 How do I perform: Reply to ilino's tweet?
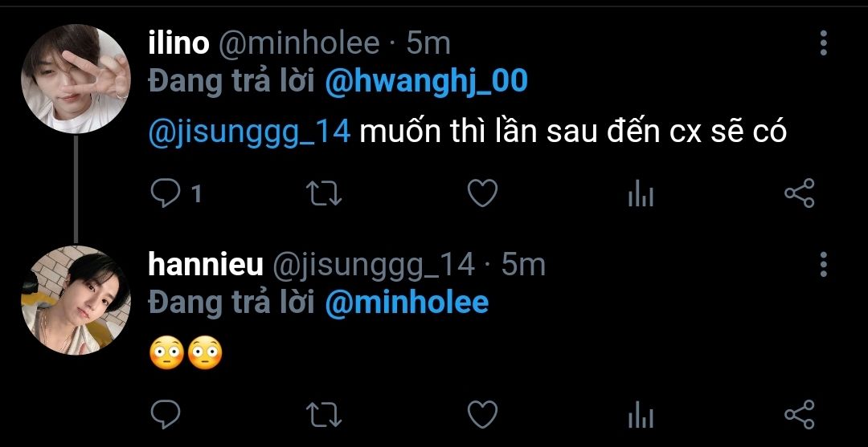[165, 193]
